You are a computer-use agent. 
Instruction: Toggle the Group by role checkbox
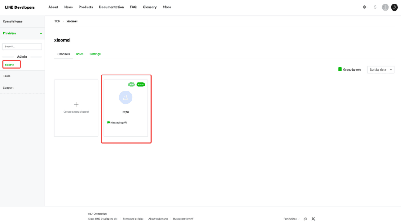pyautogui.click(x=340, y=69)
